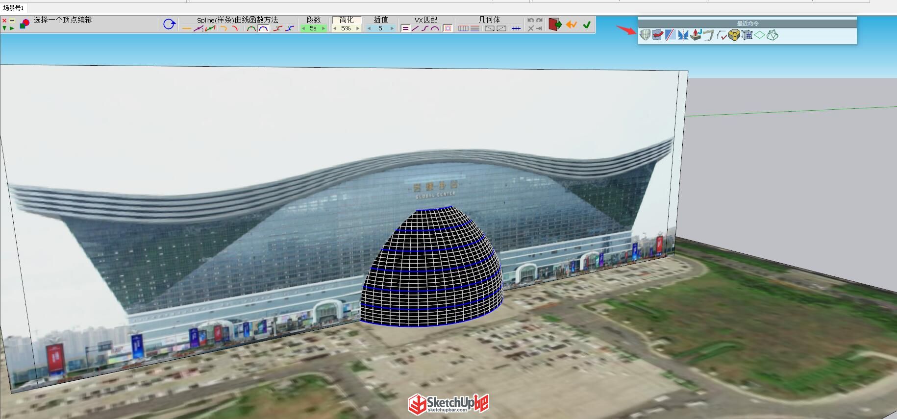
Task: Click the 5s segment value field
Action: [313, 28]
